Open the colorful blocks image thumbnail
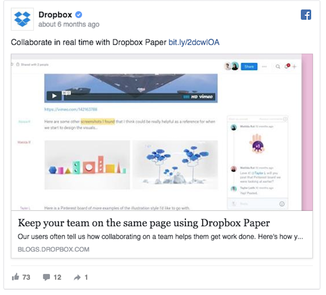 coord(87,165)
